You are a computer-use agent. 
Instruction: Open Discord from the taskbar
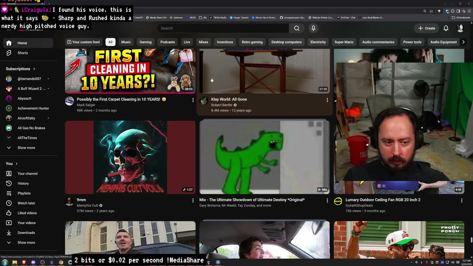coord(33,262)
